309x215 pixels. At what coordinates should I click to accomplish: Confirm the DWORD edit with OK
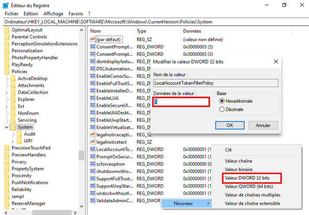tap(229, 126)
